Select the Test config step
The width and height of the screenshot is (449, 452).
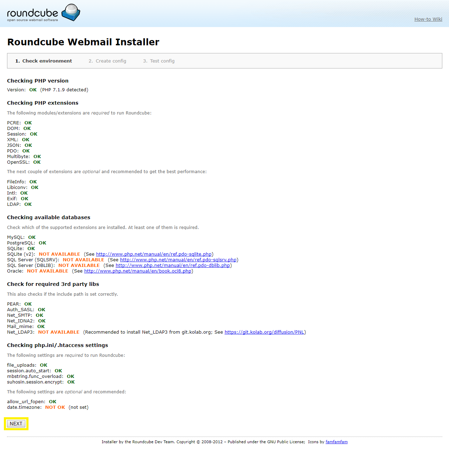159,61
